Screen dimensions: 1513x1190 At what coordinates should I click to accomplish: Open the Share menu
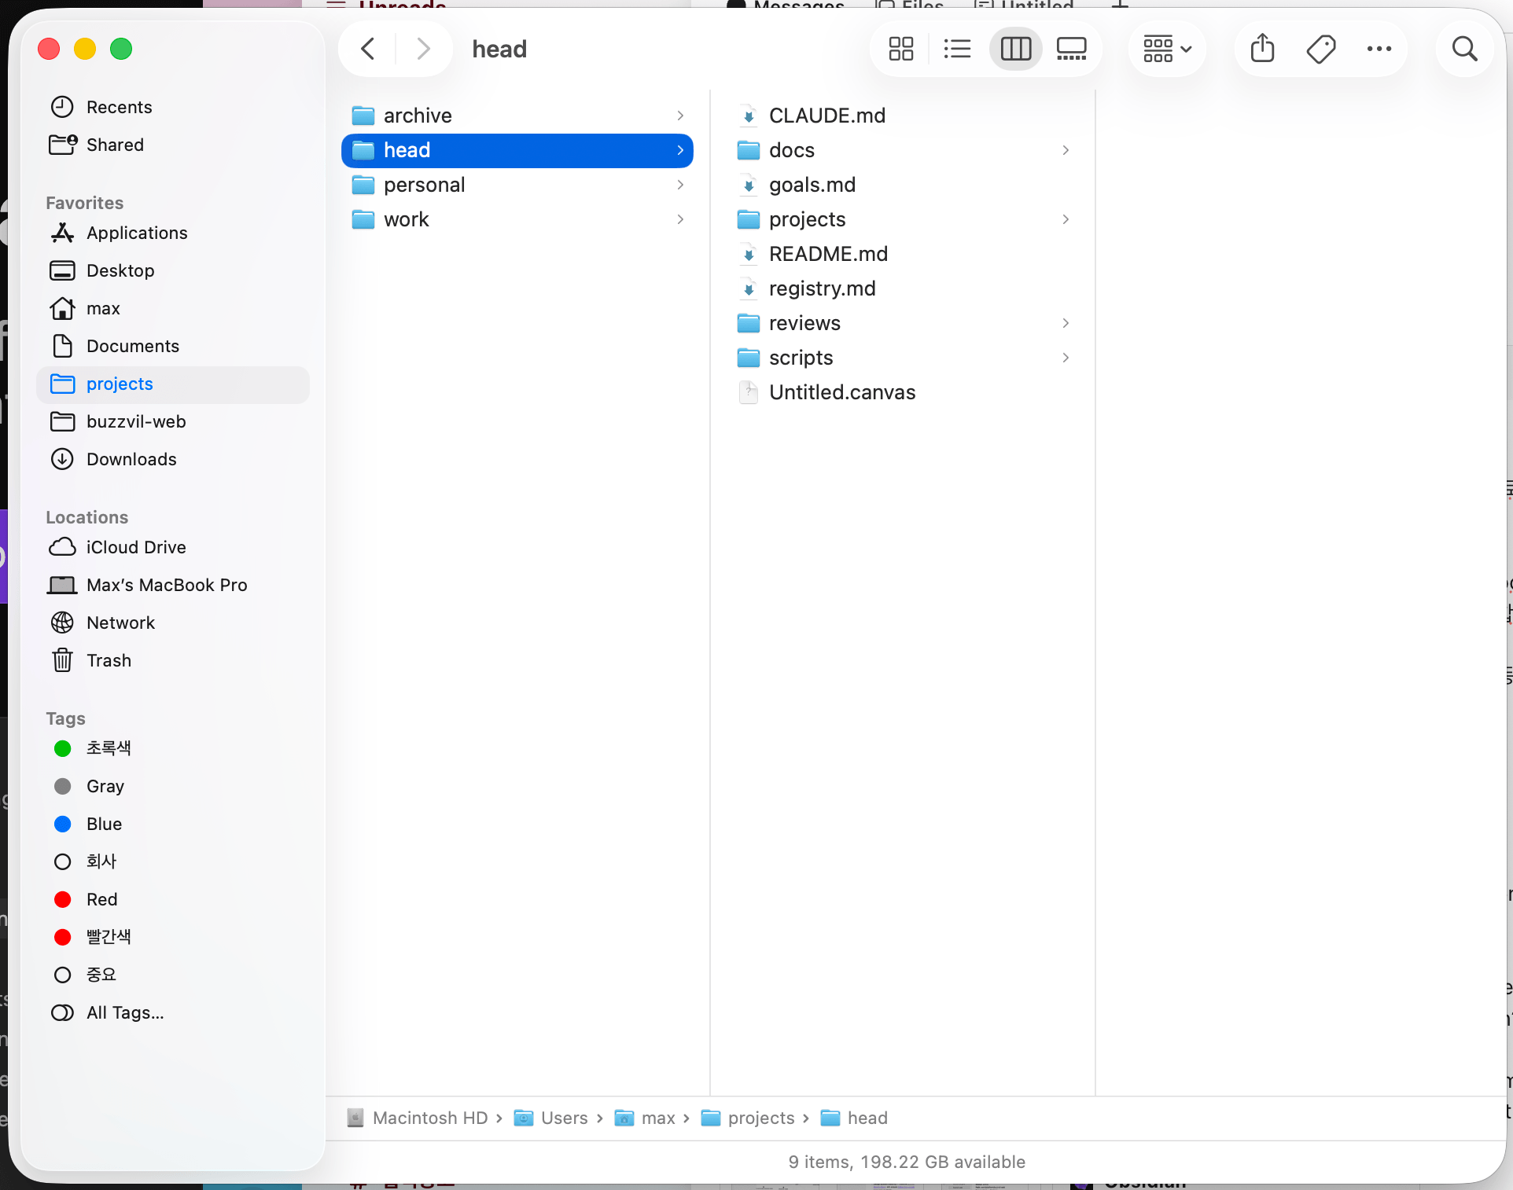click(x=1261, y=49)
